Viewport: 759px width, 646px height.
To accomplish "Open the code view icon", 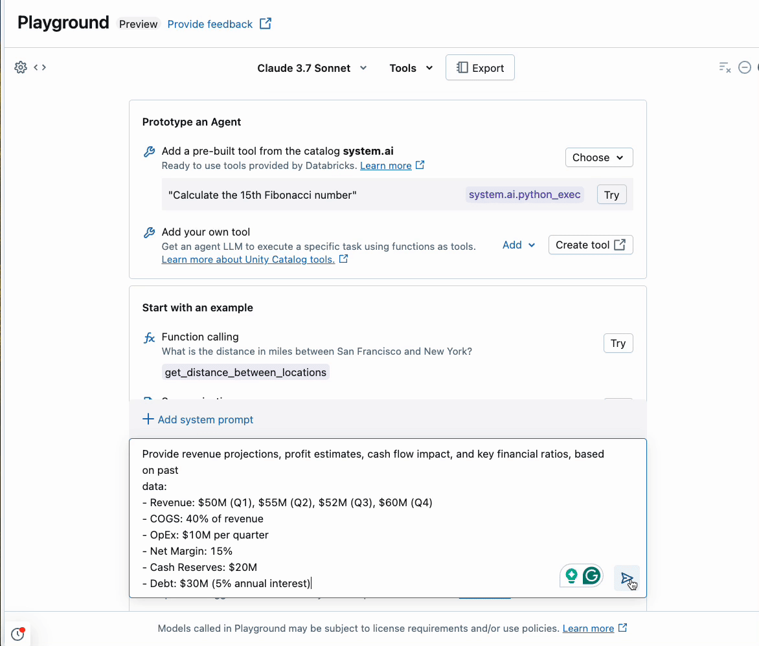I will point(40,67).
